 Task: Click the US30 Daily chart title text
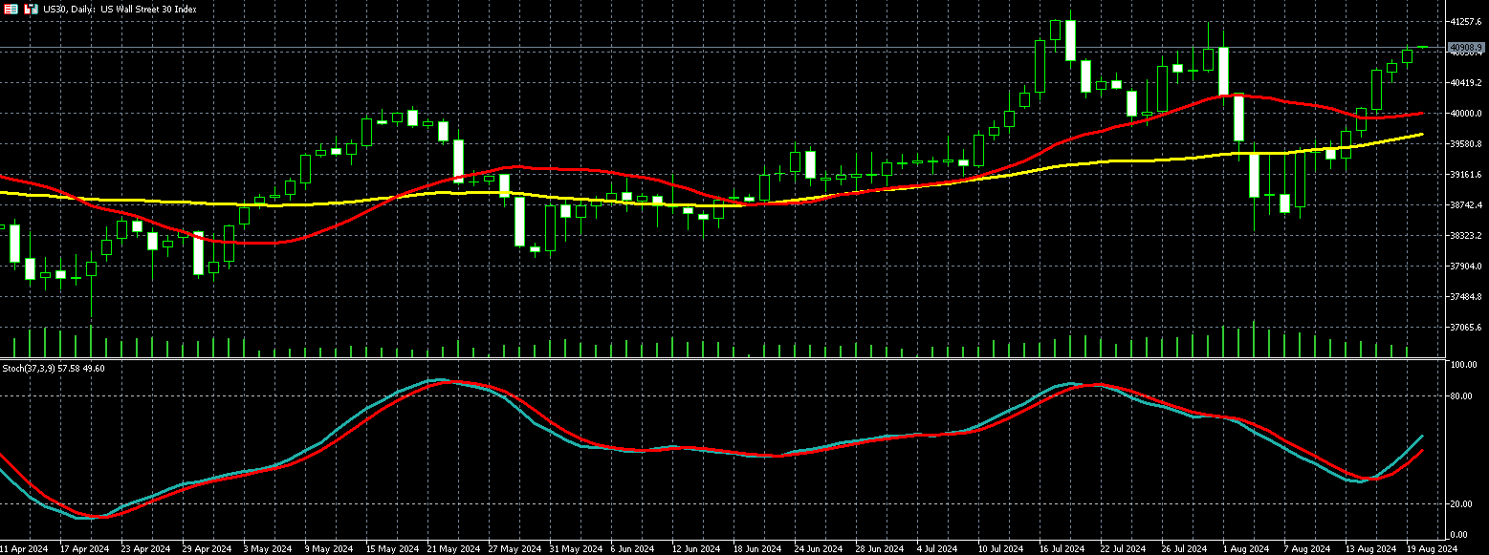[120, 9]
